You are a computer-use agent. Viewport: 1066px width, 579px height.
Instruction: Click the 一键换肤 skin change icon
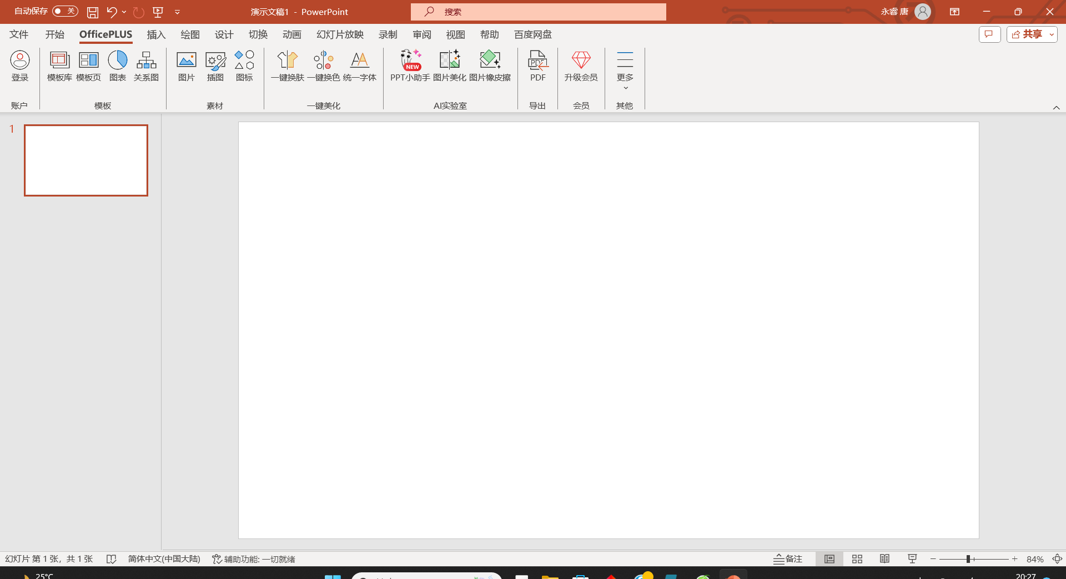tap(287, 66)
